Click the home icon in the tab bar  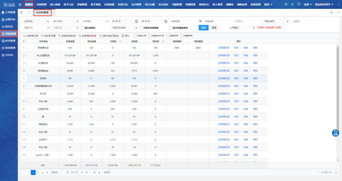click(x=29, y=12)
